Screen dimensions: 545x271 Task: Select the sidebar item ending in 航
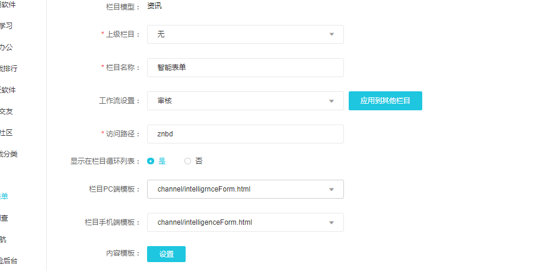click(x=5, y=239)
